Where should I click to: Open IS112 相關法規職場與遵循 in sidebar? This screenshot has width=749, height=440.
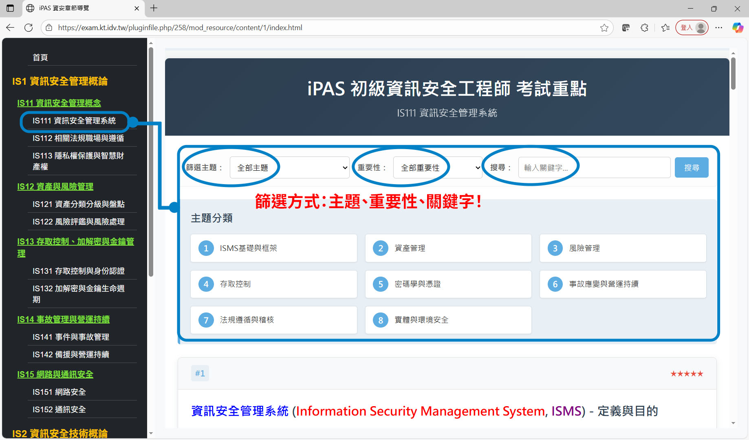(78, 138)
